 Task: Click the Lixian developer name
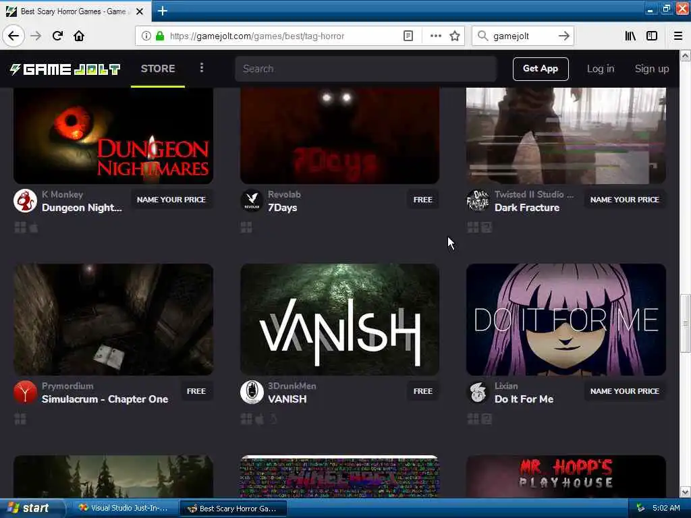506,386
